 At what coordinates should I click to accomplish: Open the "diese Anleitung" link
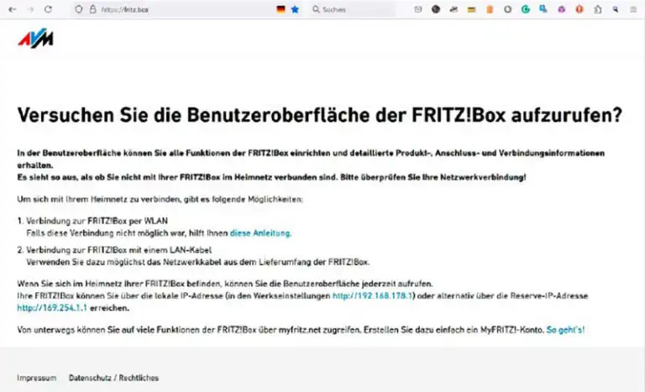260,233
